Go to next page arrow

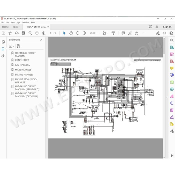(x=43, y=33)
